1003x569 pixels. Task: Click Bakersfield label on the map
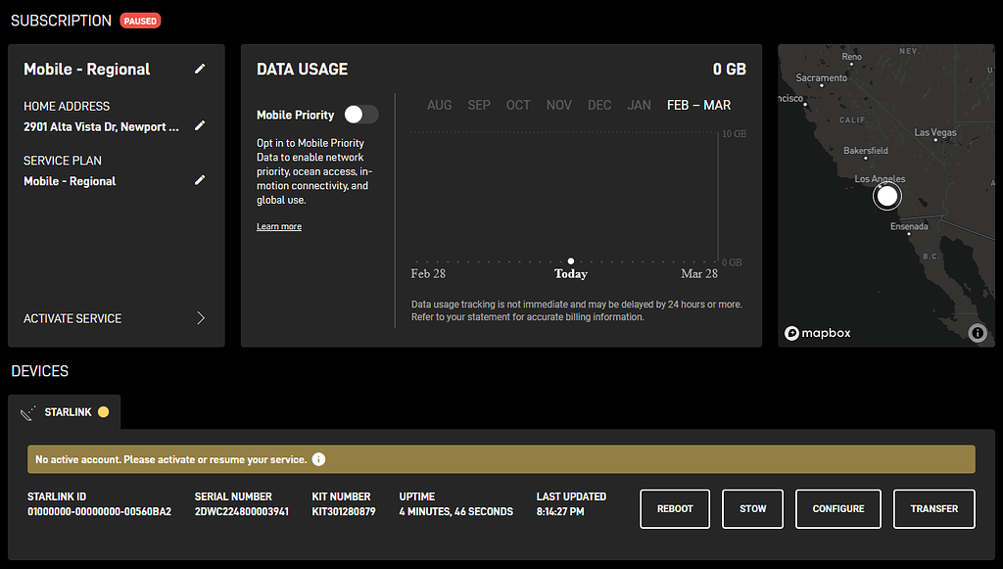tap(866, 151)
